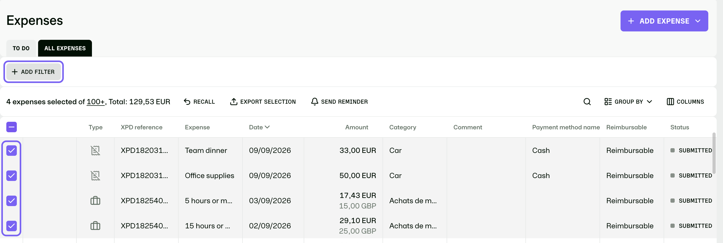Recall the selected expenses
This screenshot has width=723, height=243.
[199, 102]
